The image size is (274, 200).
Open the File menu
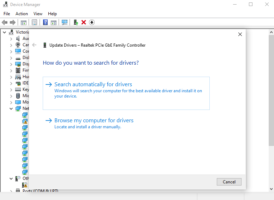[x=7, y=14]
